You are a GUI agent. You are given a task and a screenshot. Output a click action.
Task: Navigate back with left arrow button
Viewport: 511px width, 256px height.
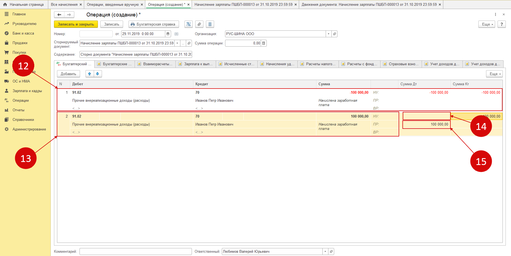click(59, 15)
